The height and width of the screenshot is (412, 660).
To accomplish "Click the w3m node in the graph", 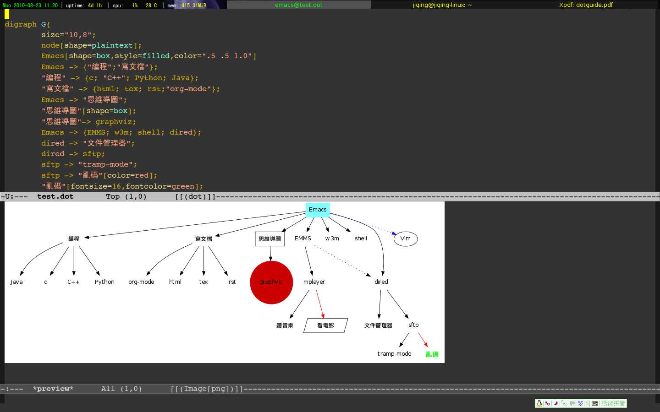I will pyautogui.click(x=332, y=239).
